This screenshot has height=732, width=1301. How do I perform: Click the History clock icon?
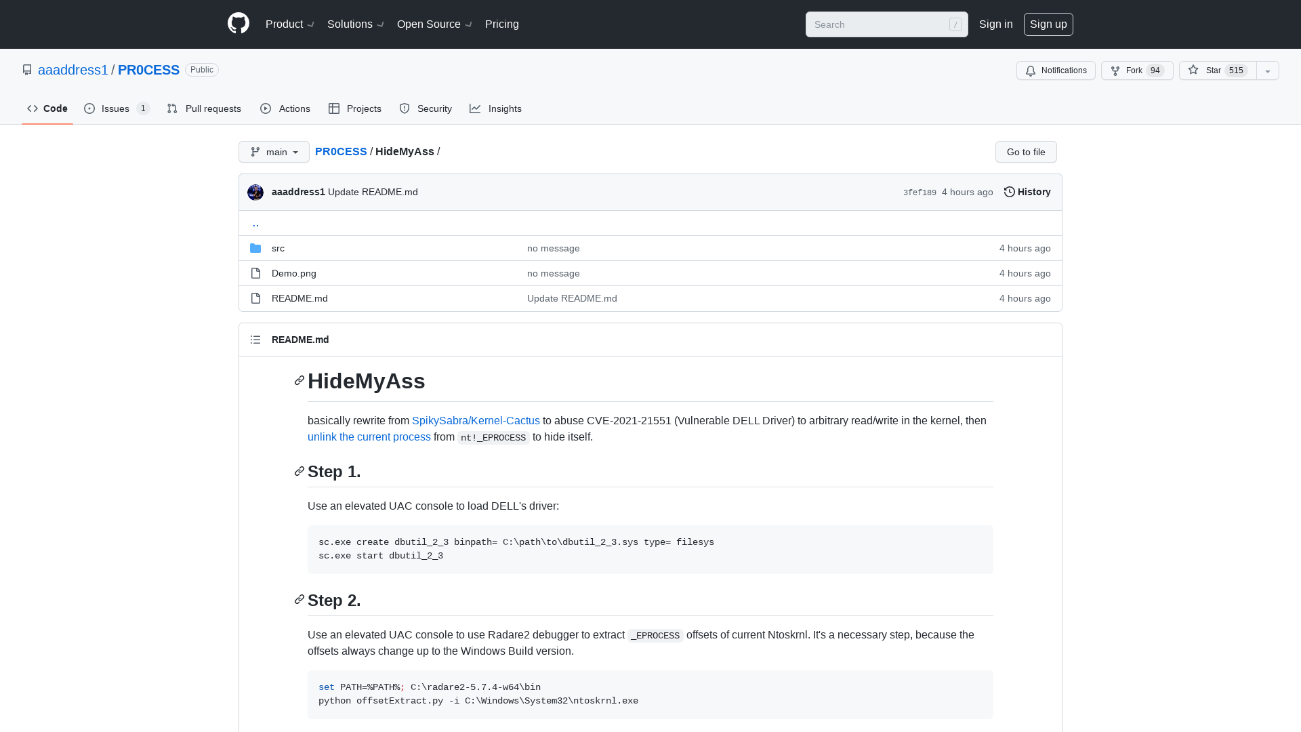(x=1010, y=192)
